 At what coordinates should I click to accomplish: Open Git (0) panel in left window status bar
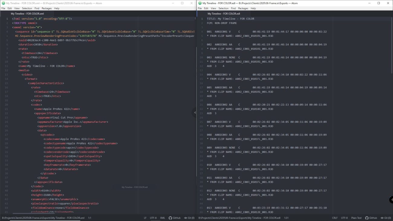coord(190,218)
